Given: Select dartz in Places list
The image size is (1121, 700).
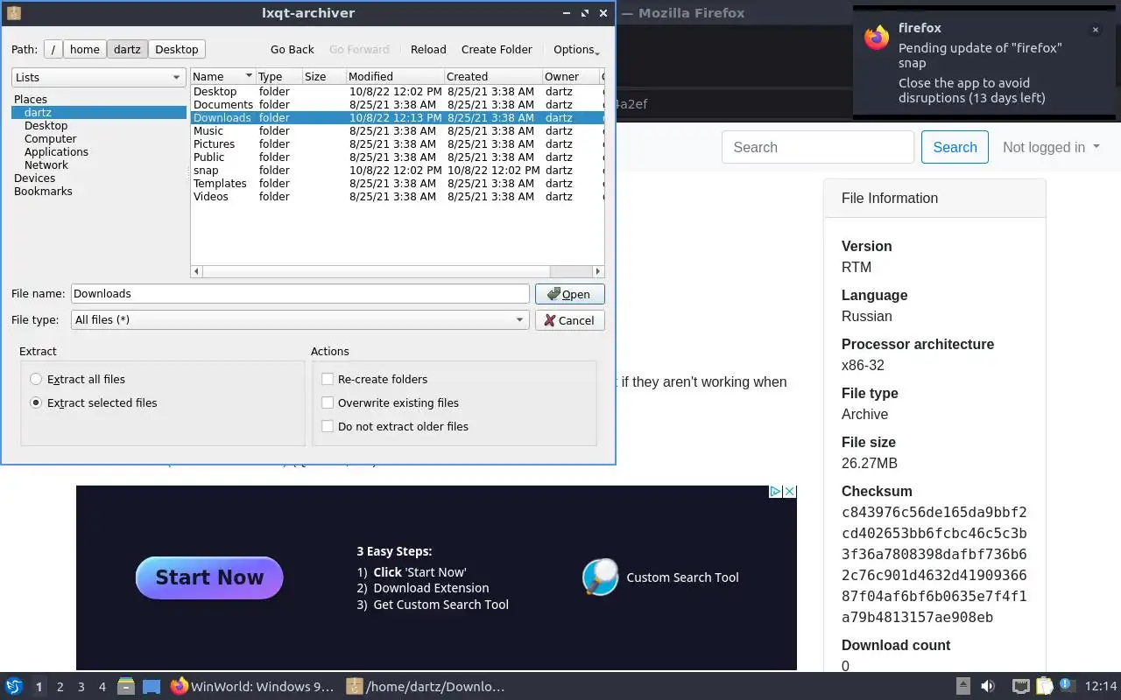Looking at the screenshot, I should click(x=98, y=112).
